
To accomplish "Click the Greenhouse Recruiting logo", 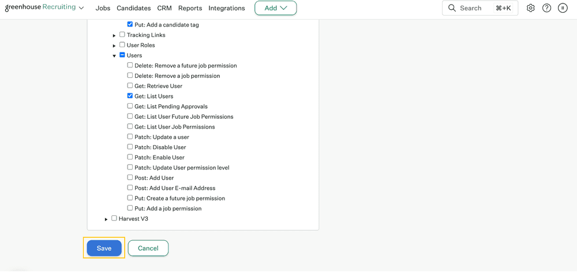I will [40, 7].
